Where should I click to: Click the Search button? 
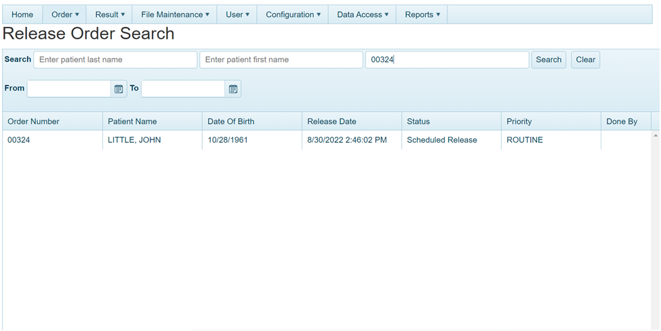point(548,60)
